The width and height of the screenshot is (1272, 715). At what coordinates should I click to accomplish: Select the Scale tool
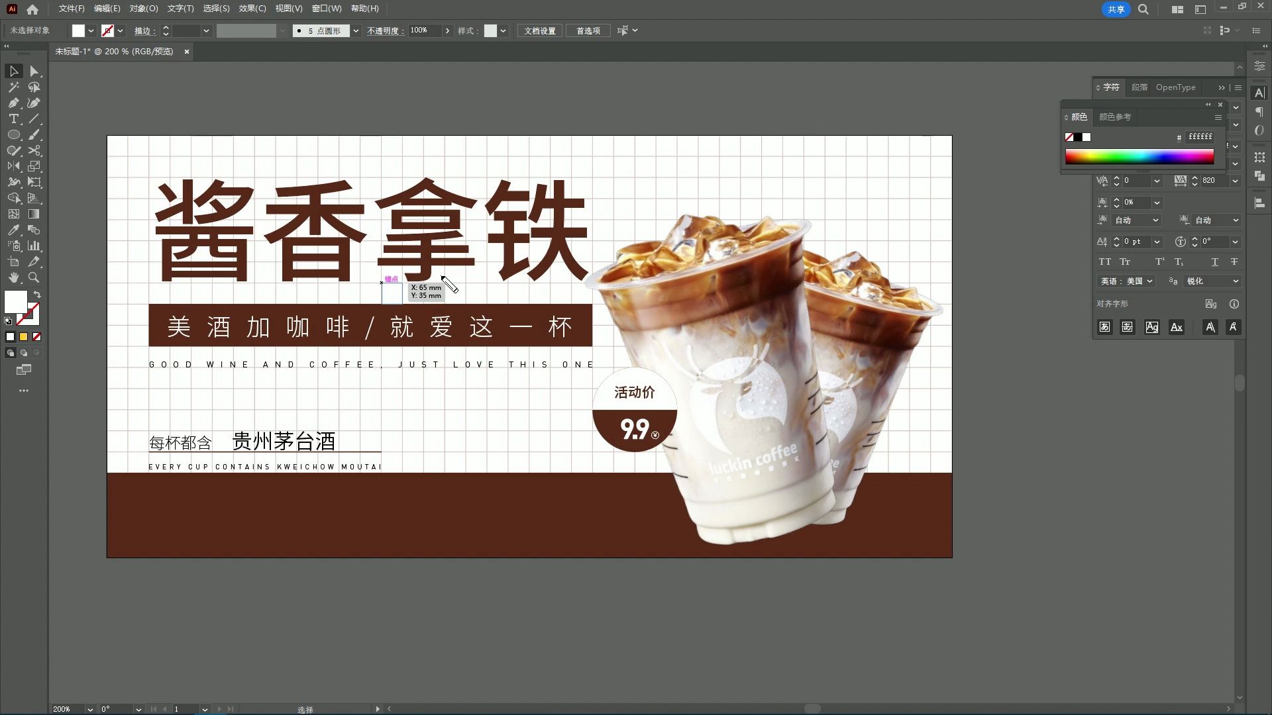point(34,166)
